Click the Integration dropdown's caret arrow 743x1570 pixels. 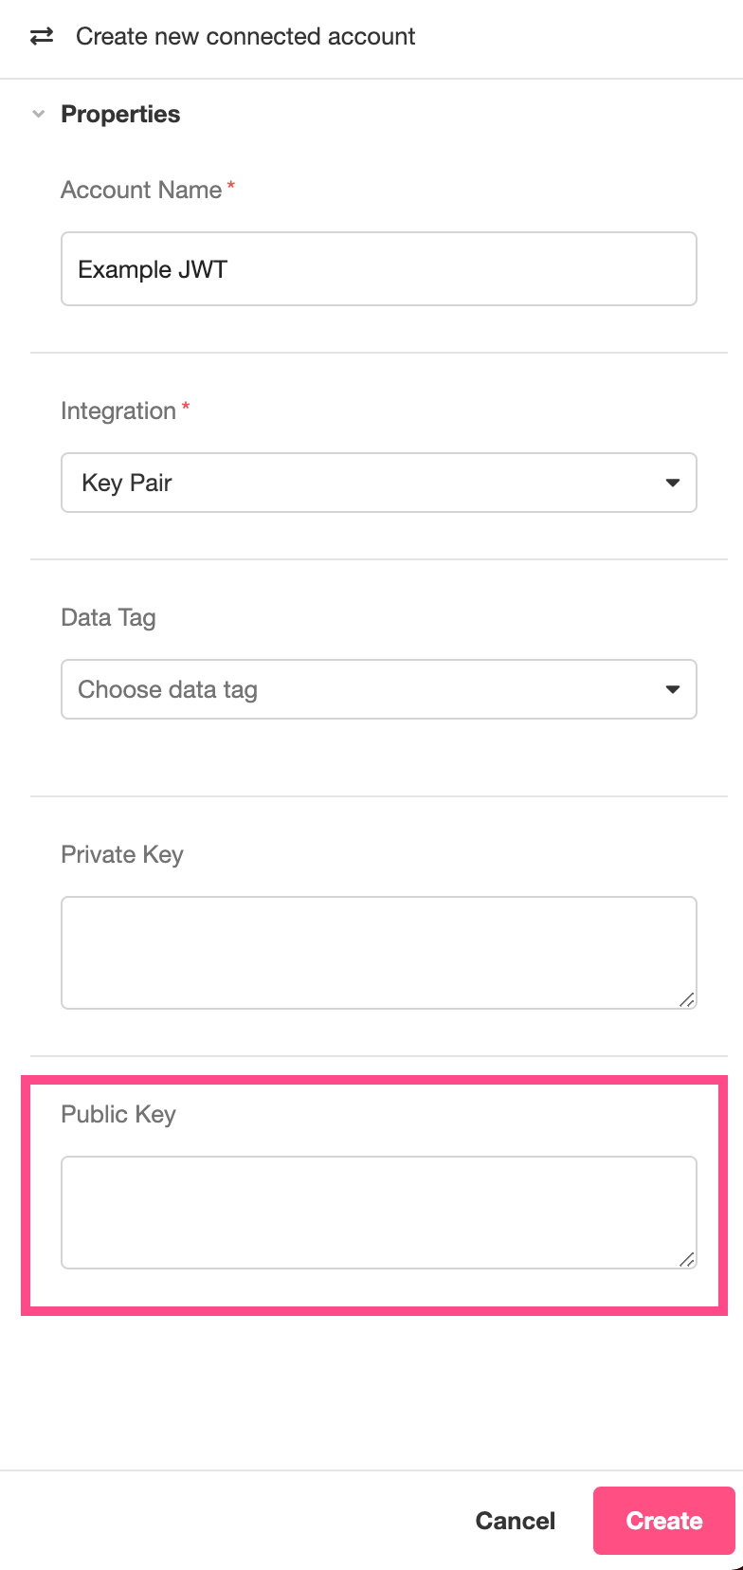pyautogui.click(x=673, y=483)
